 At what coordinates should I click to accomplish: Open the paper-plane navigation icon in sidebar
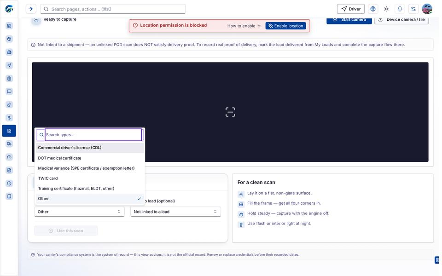(x=9, y=65)
